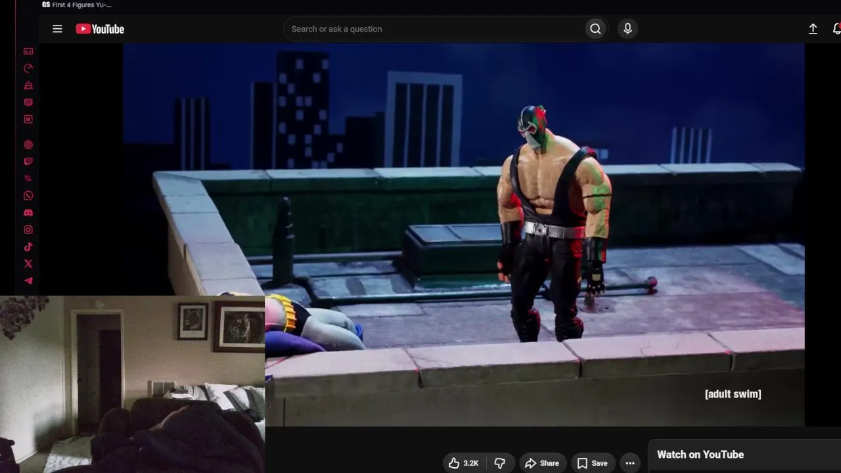Go to YouTube home via the logo
Screen dimensions: 841x473
pyautogui.click(x=100, y=29)
